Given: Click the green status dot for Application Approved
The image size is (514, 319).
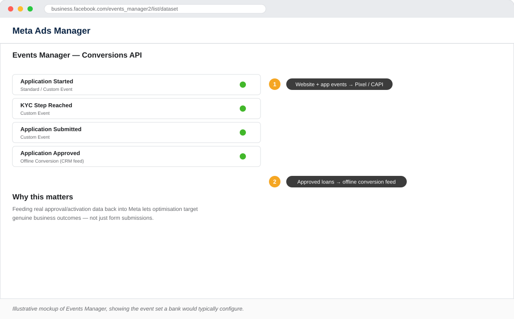Looking at the screenshot, I should point(242,156).
